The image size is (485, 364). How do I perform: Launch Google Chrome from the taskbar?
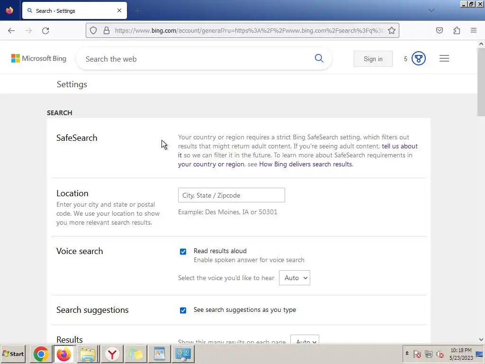[41, 354]
